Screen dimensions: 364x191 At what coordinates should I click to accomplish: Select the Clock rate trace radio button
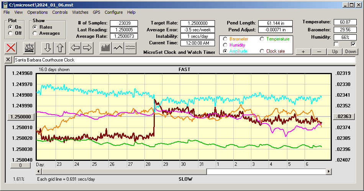coord(262,51)
